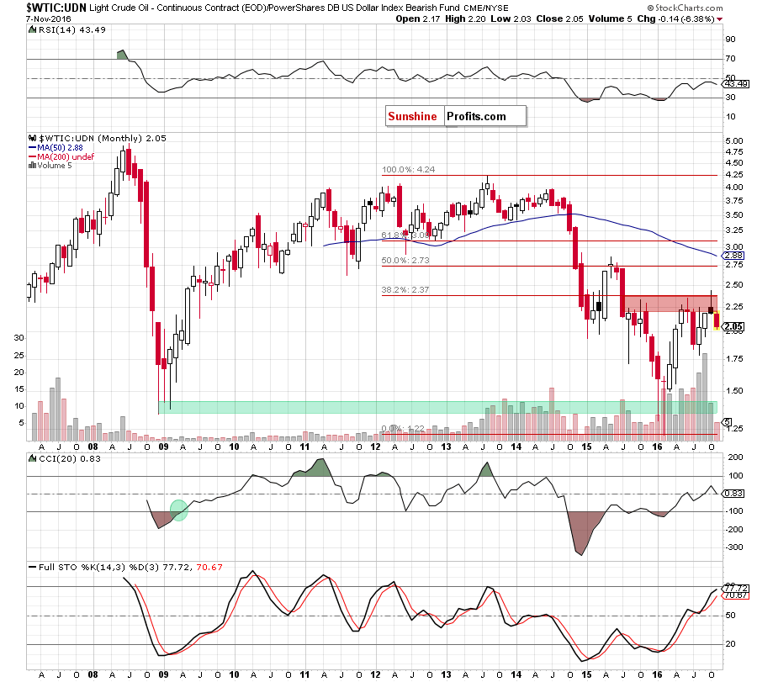
Task: Click the Close 2.05 header value
Action: (559, 19)
